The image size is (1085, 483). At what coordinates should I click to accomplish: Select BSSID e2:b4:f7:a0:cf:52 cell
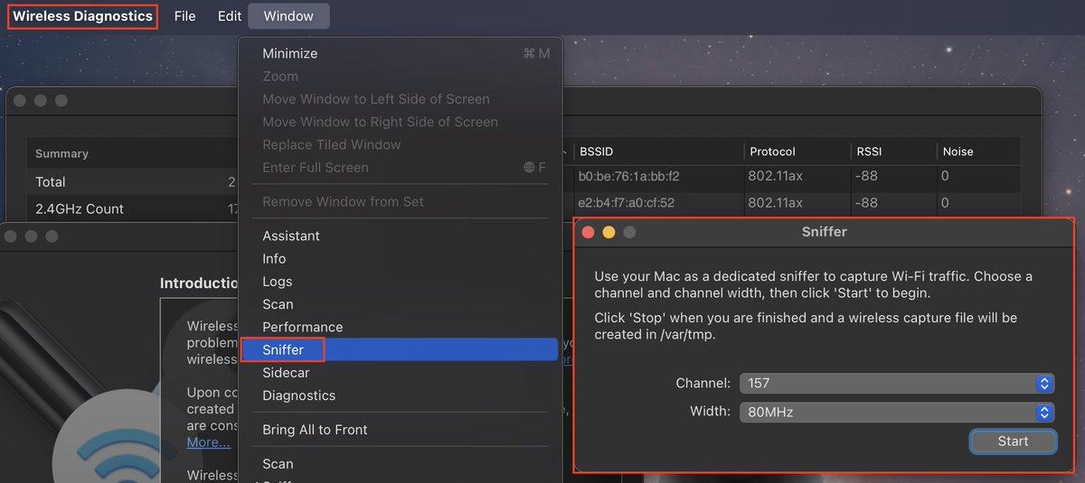(627, 203)
